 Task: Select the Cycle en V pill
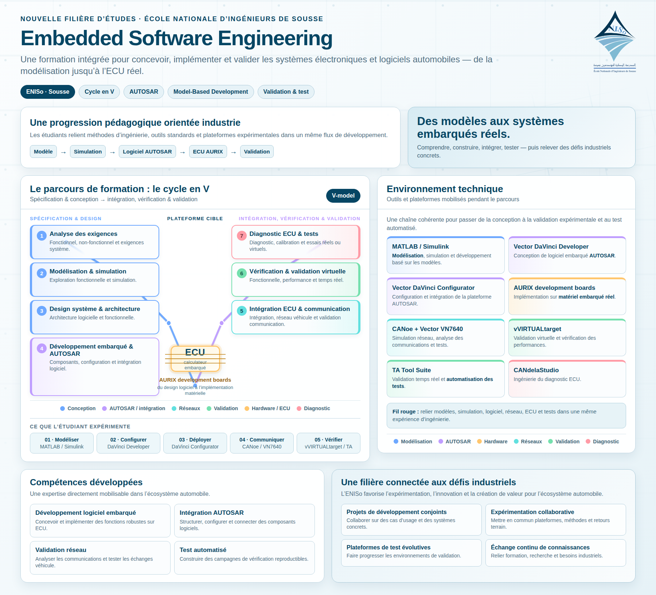[x=99, y=92]
